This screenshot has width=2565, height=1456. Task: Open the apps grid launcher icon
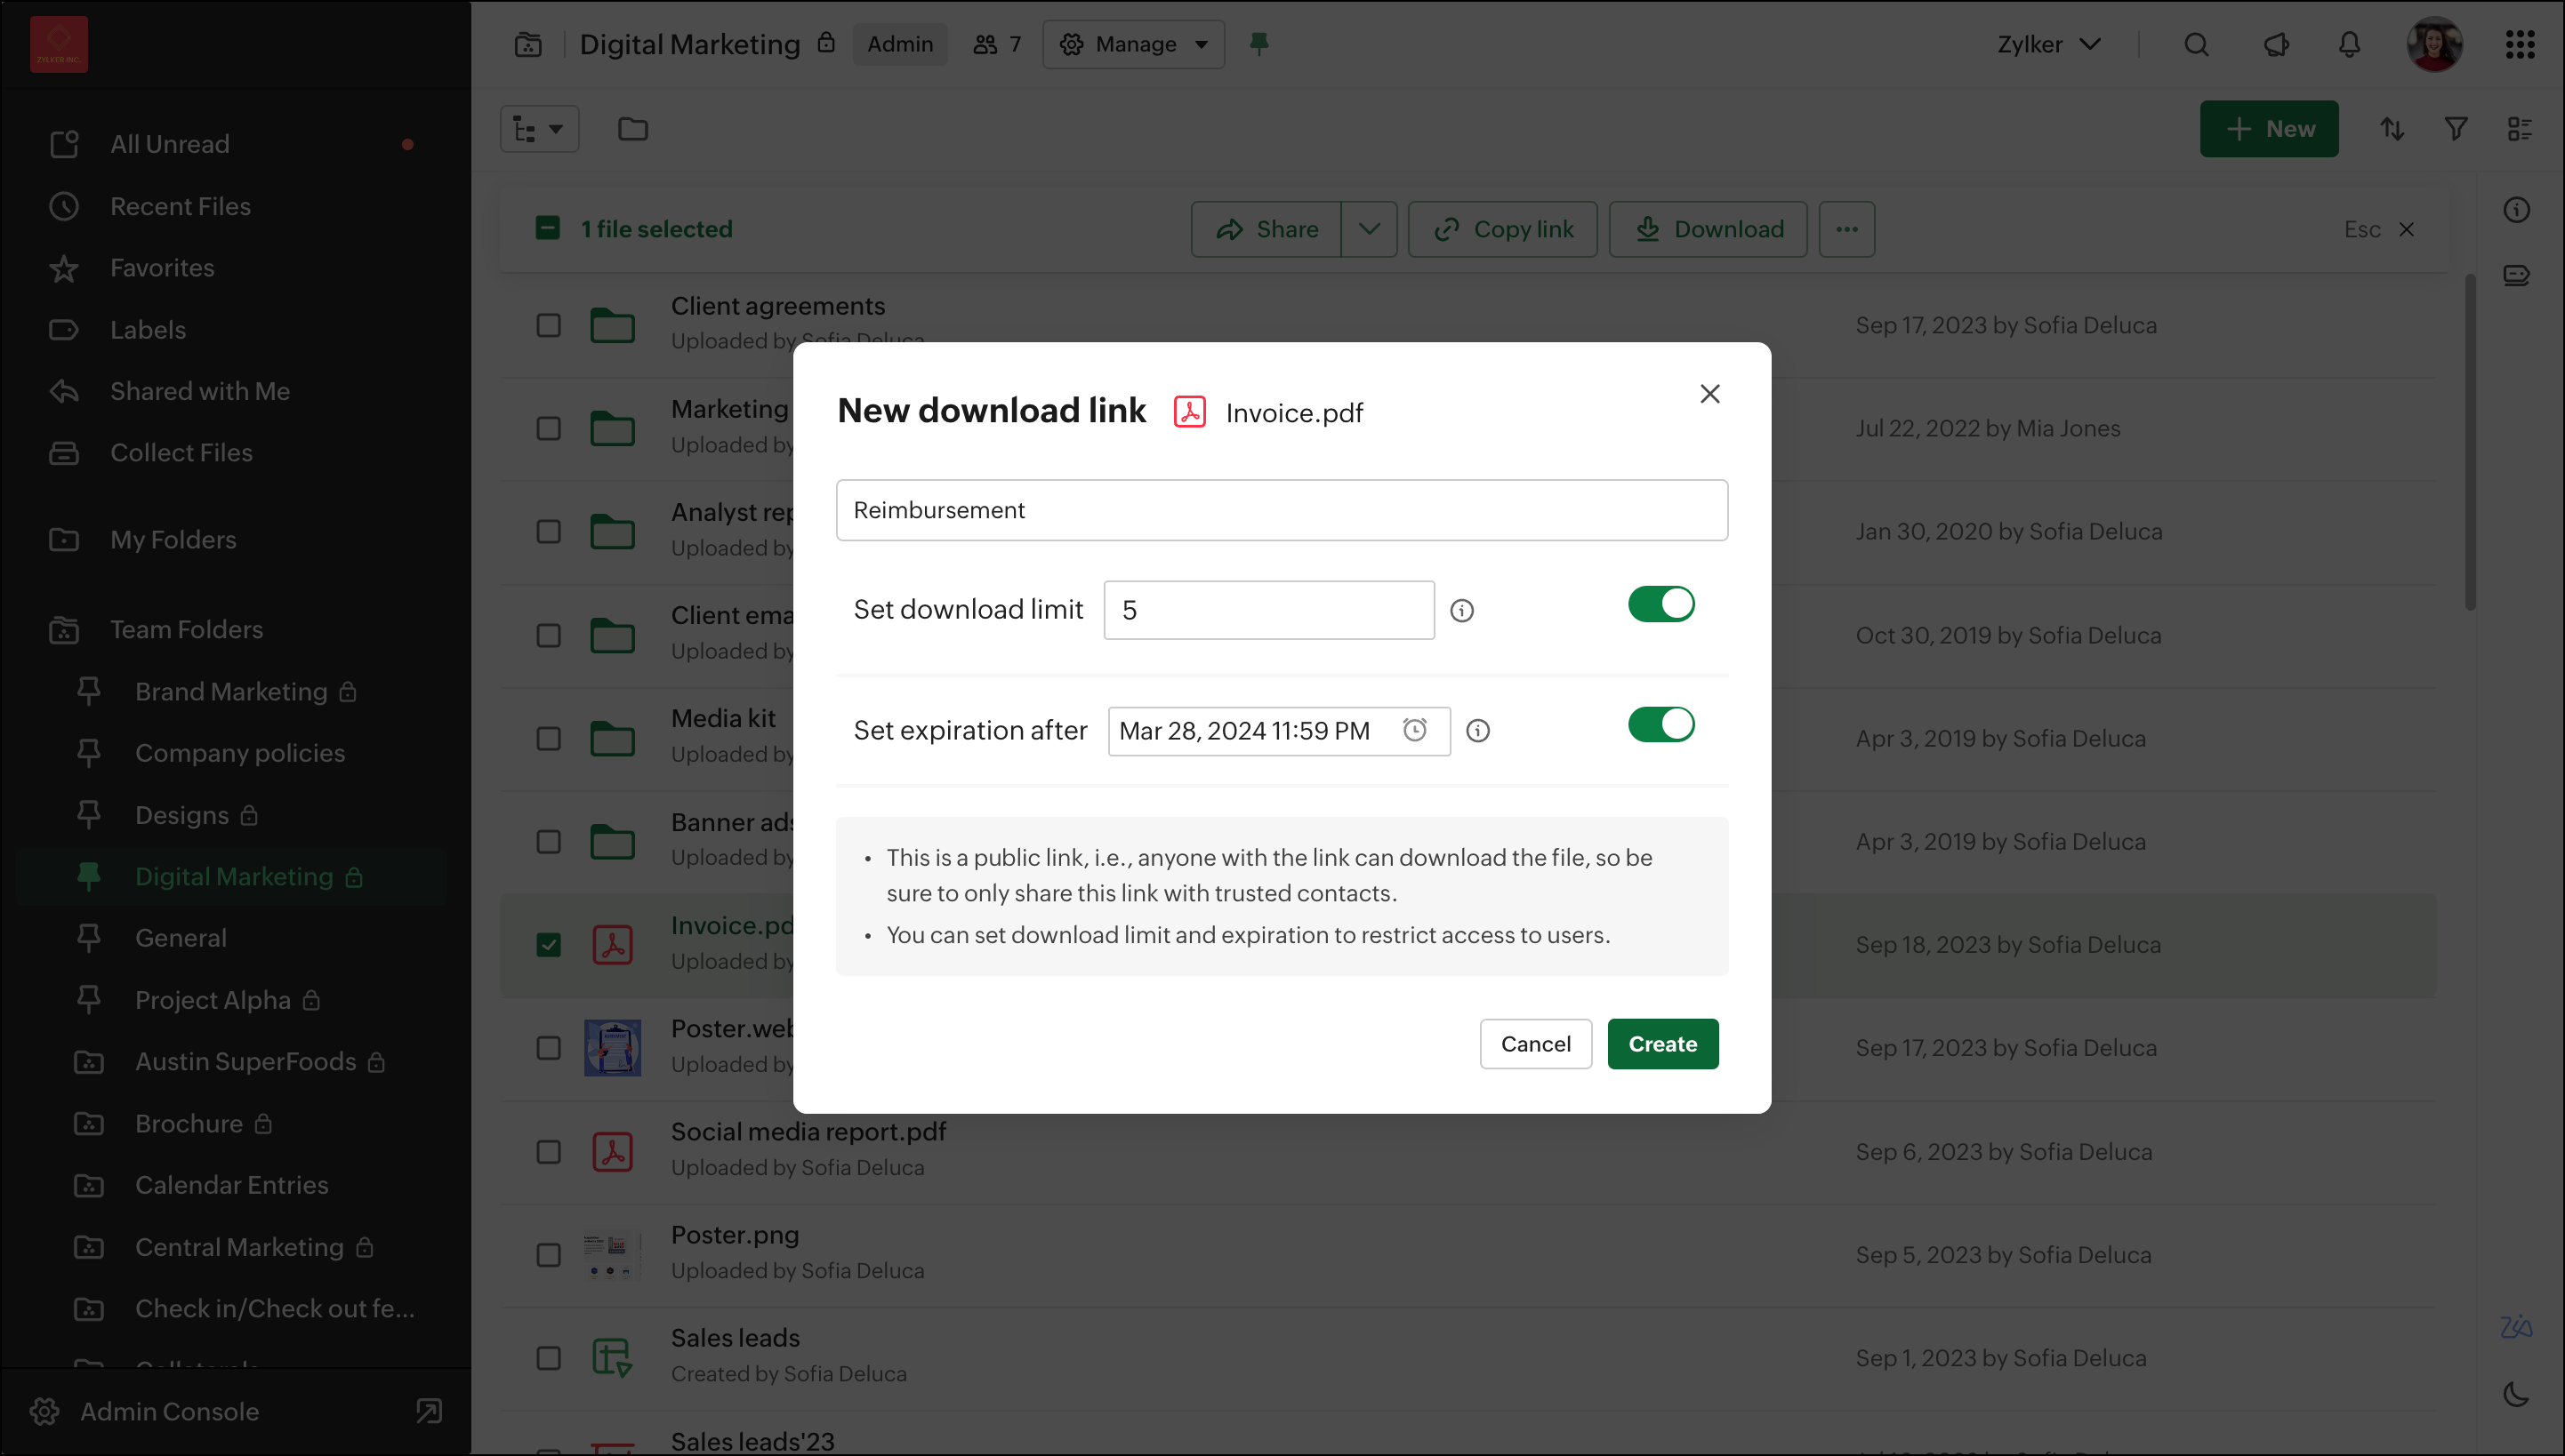point(2519,44)
